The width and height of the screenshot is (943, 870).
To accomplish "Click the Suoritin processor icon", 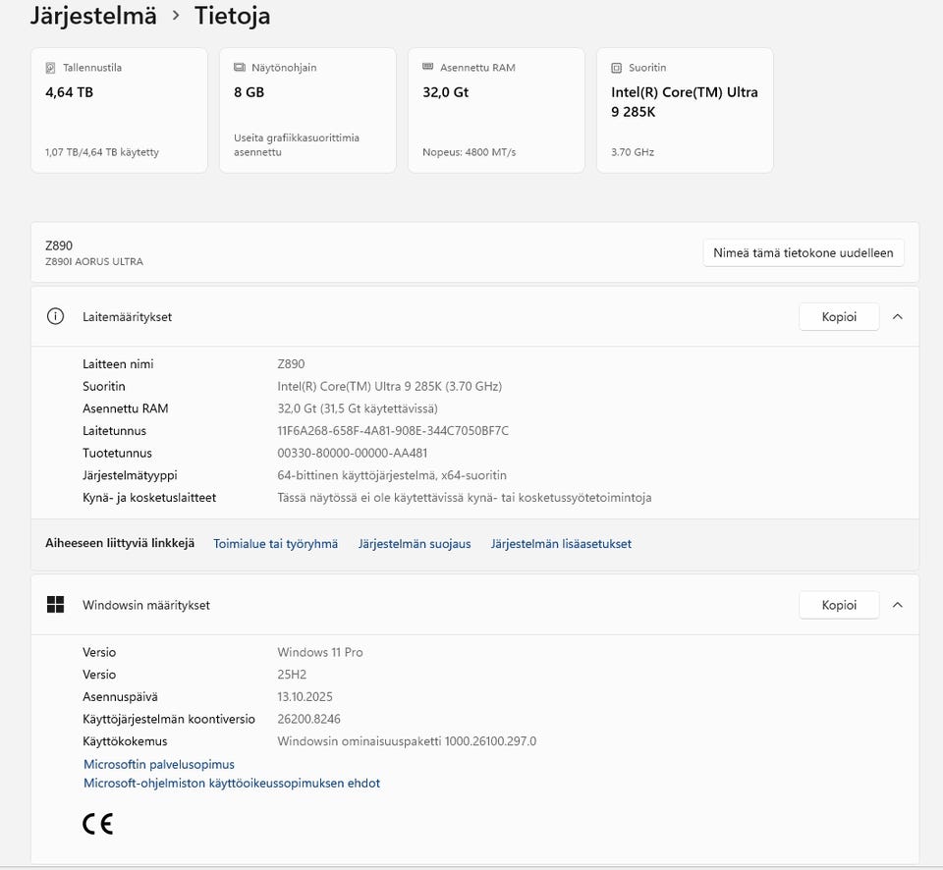I will click(617, 68).
